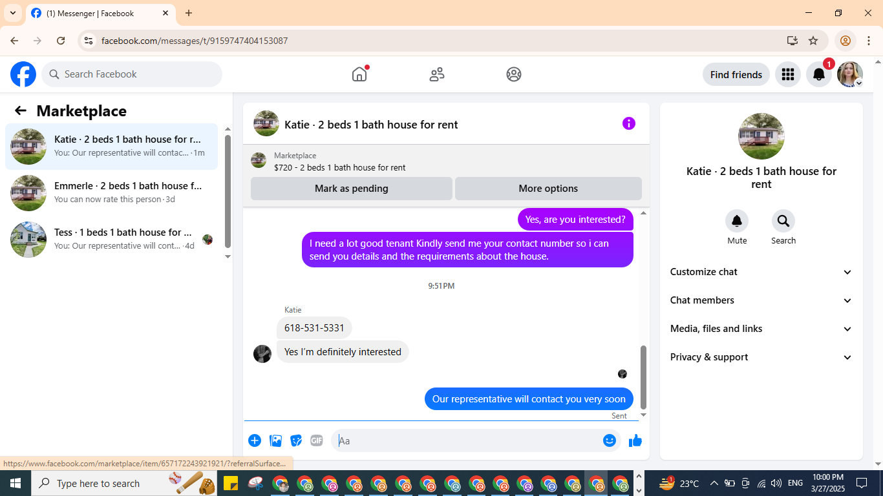This screenshot has width=883, height=496.
Task: Open the Windows Start menu
Action: click(15, 483)
